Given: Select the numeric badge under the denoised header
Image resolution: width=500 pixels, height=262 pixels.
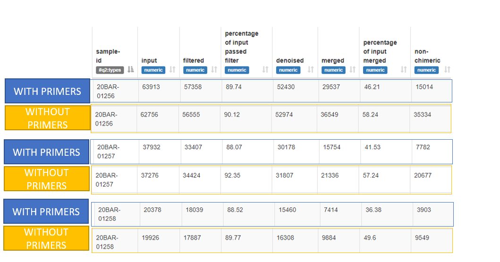Looking at the screenshot, I should point(288,70).
